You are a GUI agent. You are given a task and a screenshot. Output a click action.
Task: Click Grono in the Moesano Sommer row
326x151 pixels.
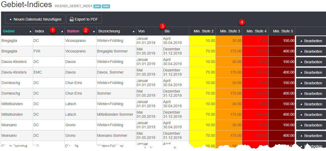(80, 135)
